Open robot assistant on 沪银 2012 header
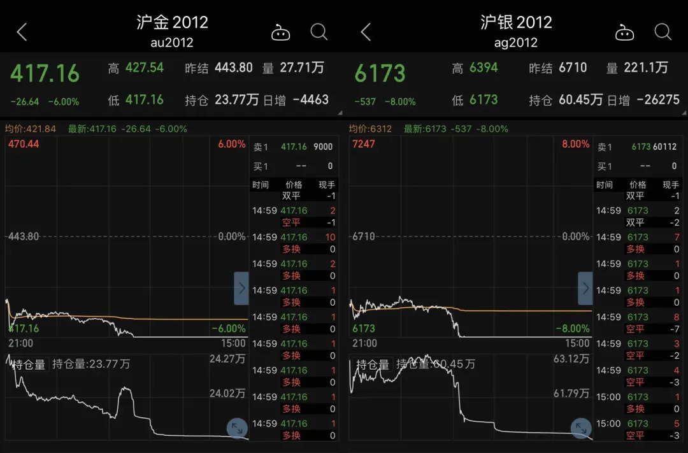 [x=624, y=32]
